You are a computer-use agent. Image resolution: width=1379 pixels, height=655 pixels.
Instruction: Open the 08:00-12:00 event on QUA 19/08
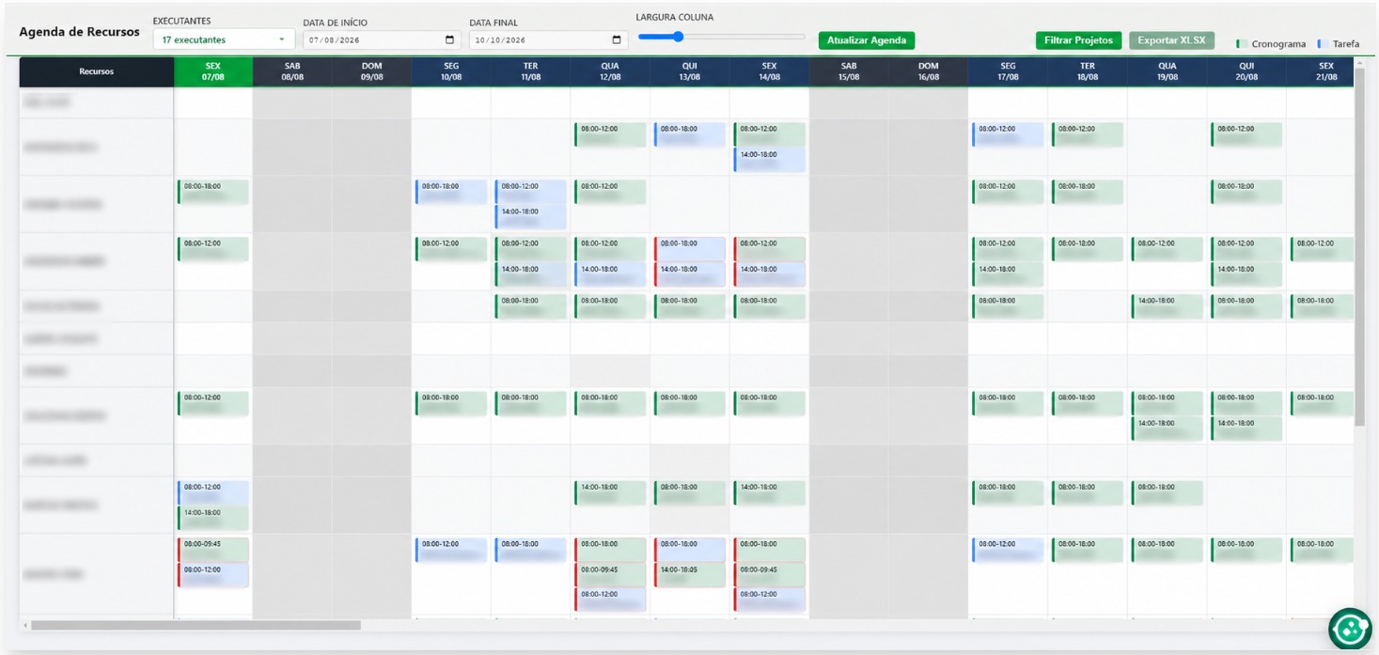1167,249
